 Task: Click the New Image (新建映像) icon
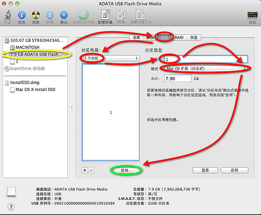click(105, 15)
